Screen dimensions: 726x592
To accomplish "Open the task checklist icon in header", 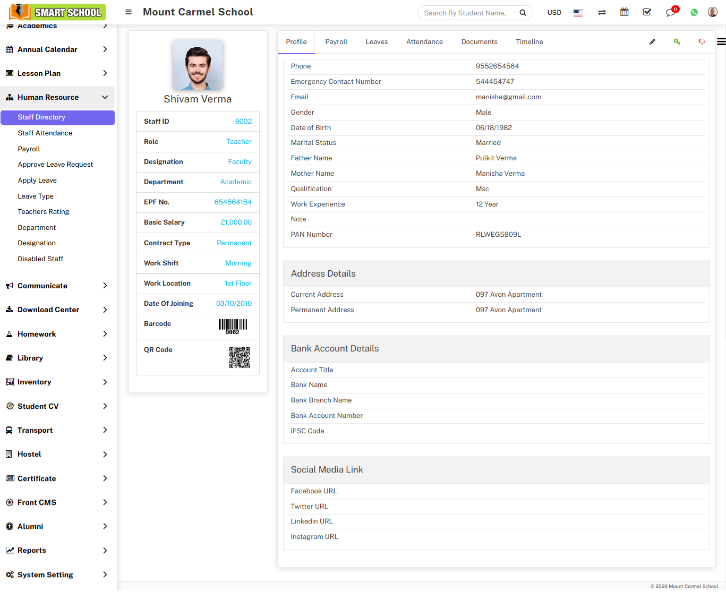I will coord(647,12).
